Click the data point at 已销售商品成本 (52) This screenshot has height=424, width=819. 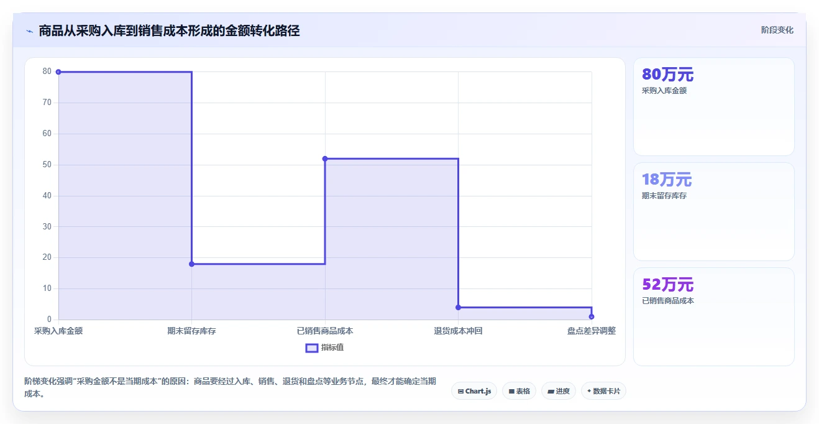325,159
